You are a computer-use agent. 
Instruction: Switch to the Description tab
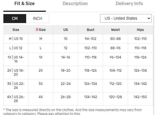point(75,4)
